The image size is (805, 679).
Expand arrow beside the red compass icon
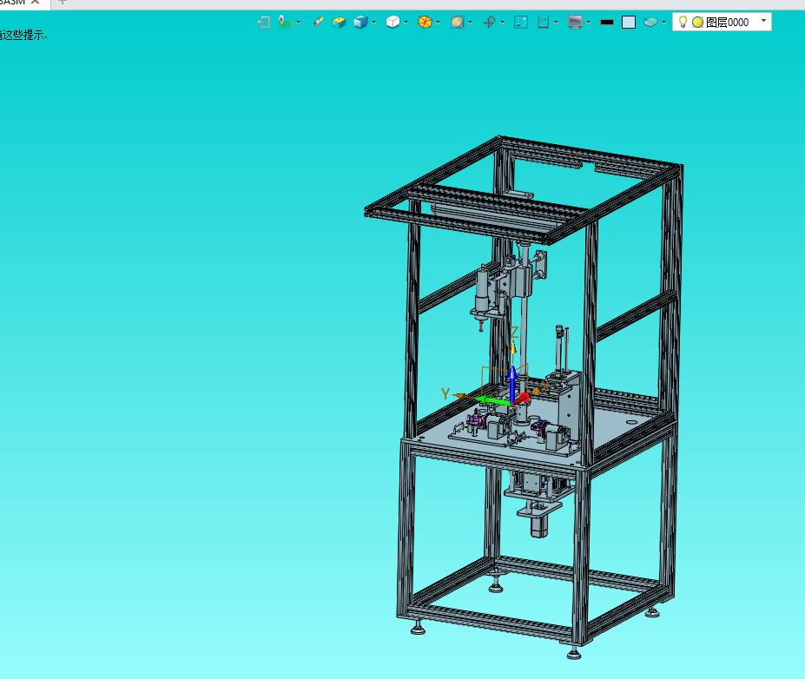(502, 23)
